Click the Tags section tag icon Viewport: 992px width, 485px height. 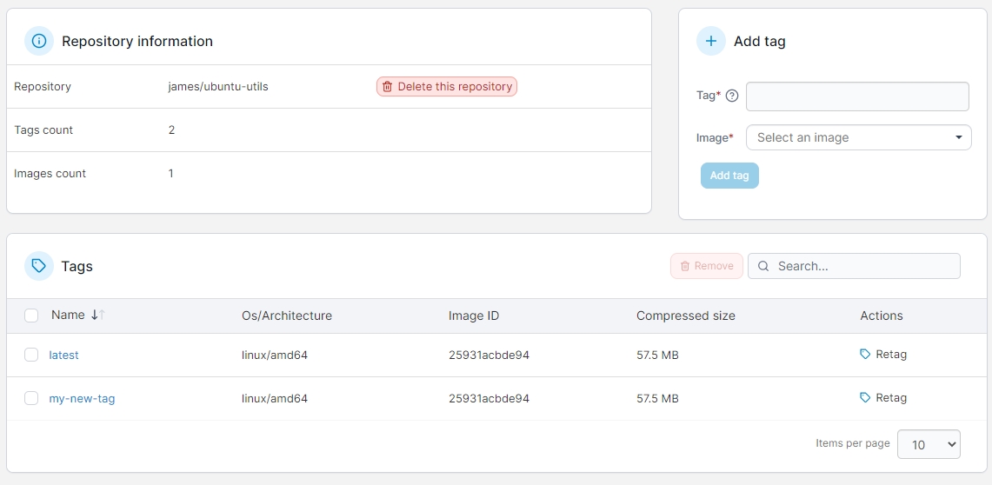click(x=39, y=266)
